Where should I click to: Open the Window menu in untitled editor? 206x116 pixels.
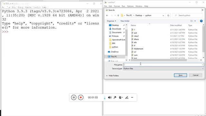tap(139, 6)
